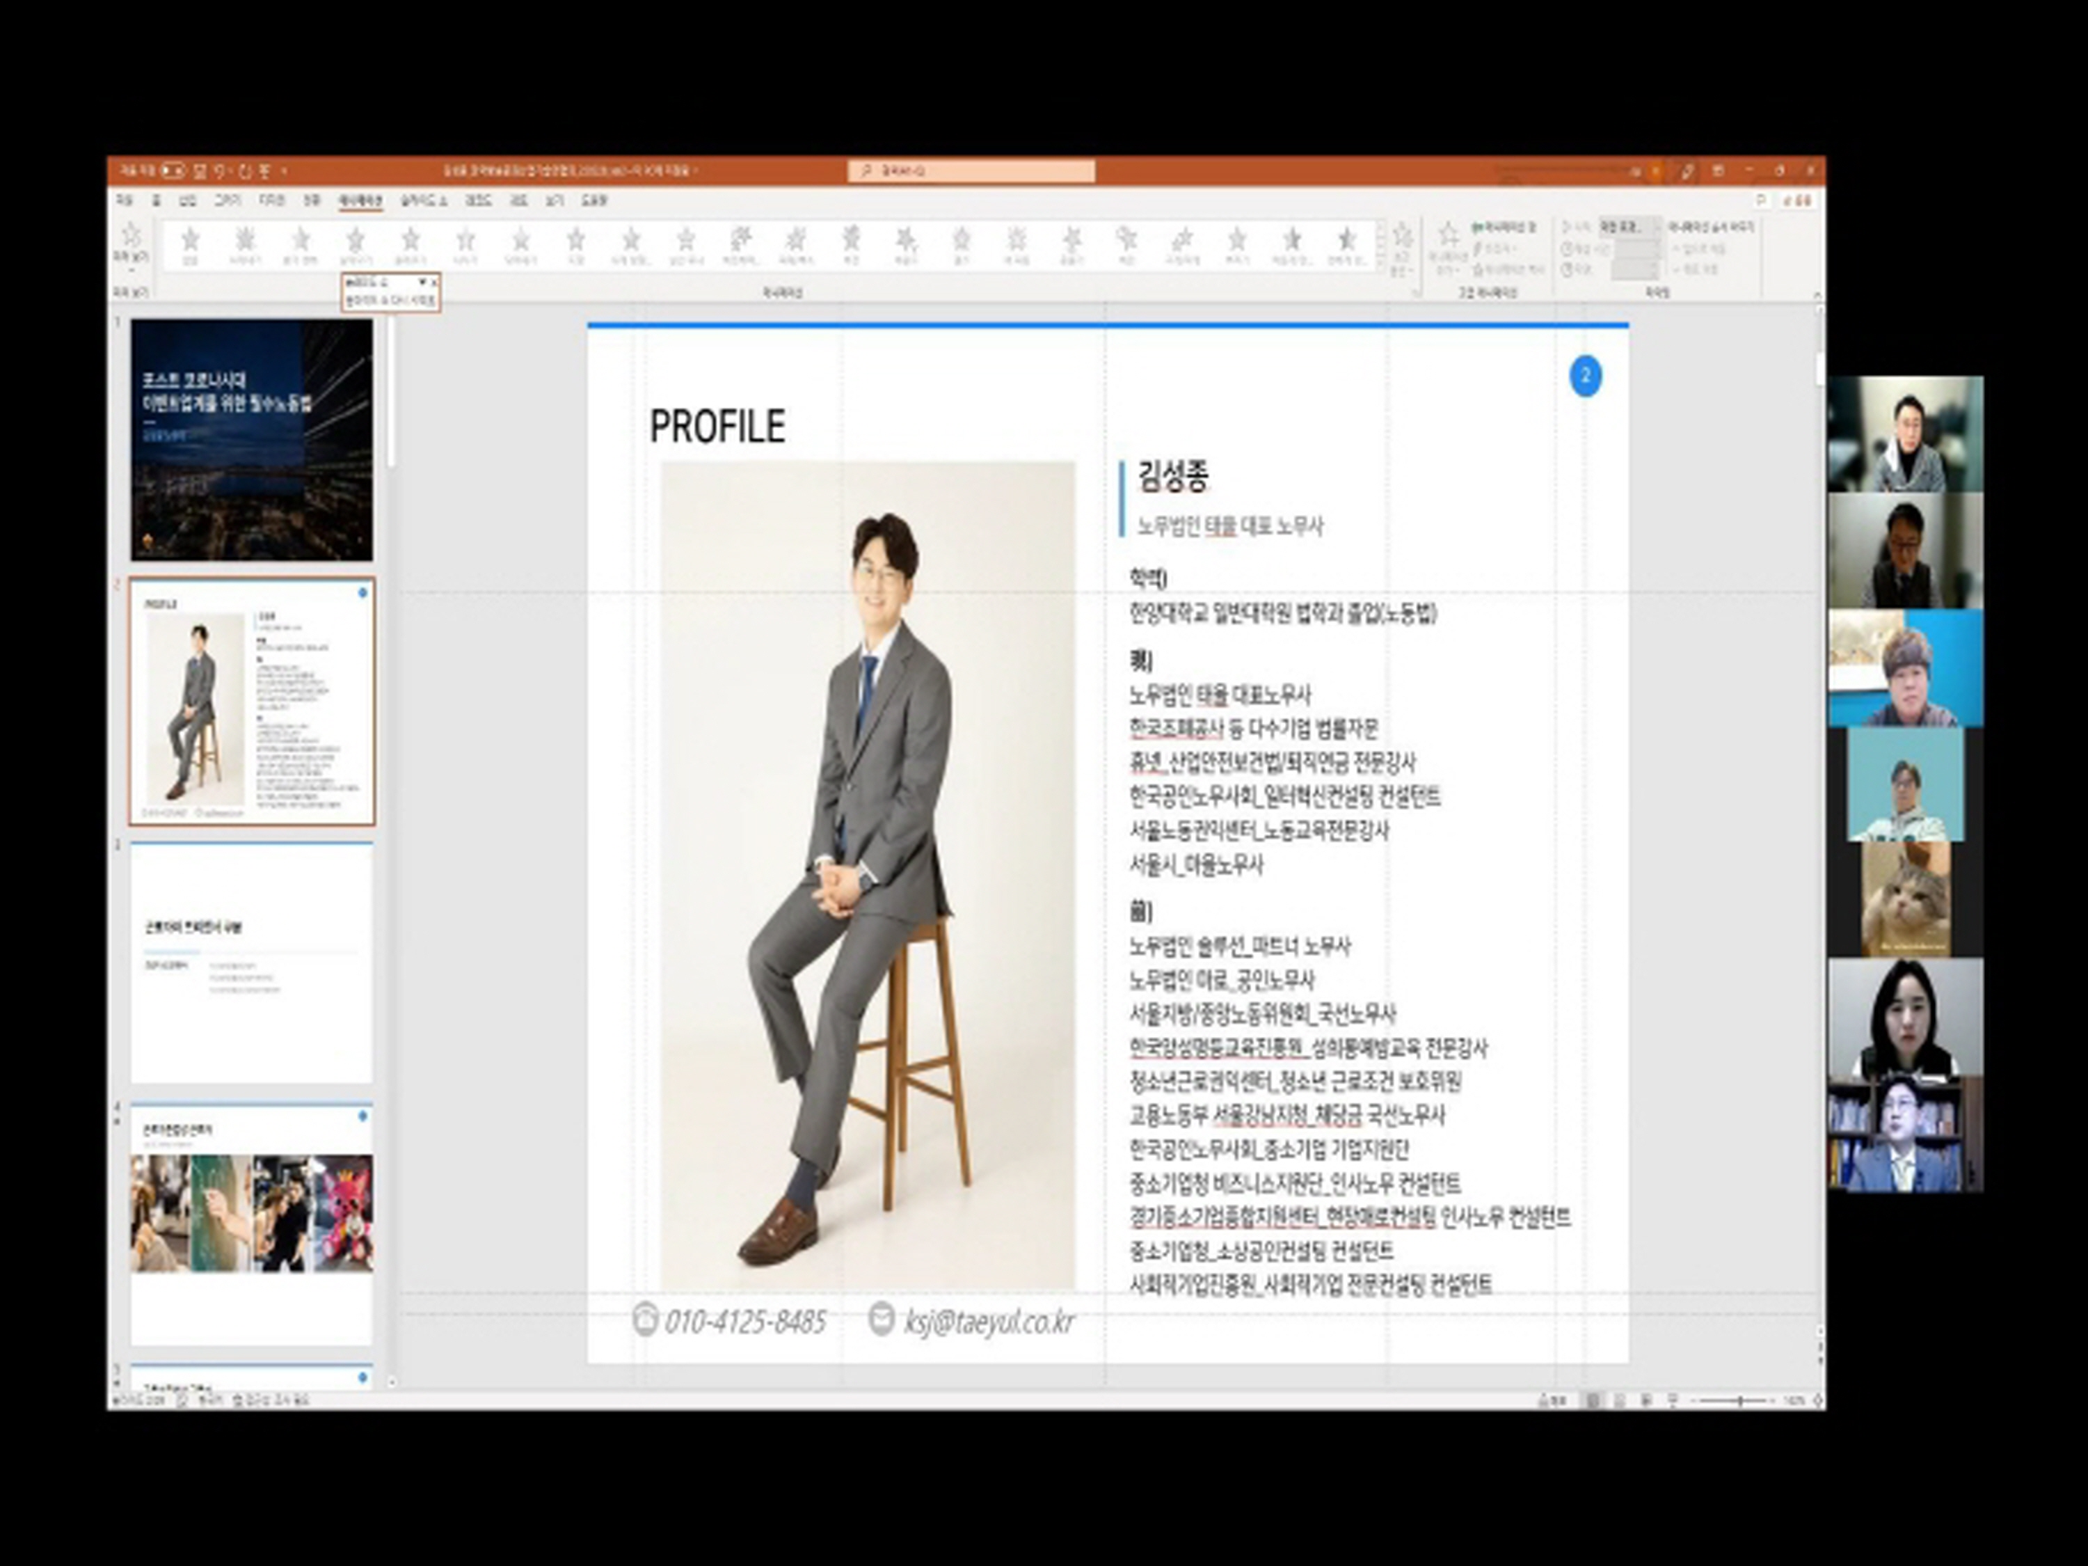Start slideshow from status bar icon
Viewport: 2088px width, 1566px height.
pos(1673,1401)
